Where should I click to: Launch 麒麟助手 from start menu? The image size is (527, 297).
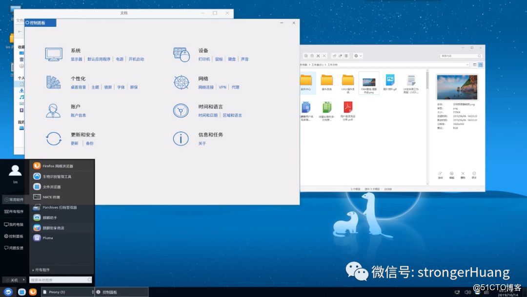tap(62, 217)
